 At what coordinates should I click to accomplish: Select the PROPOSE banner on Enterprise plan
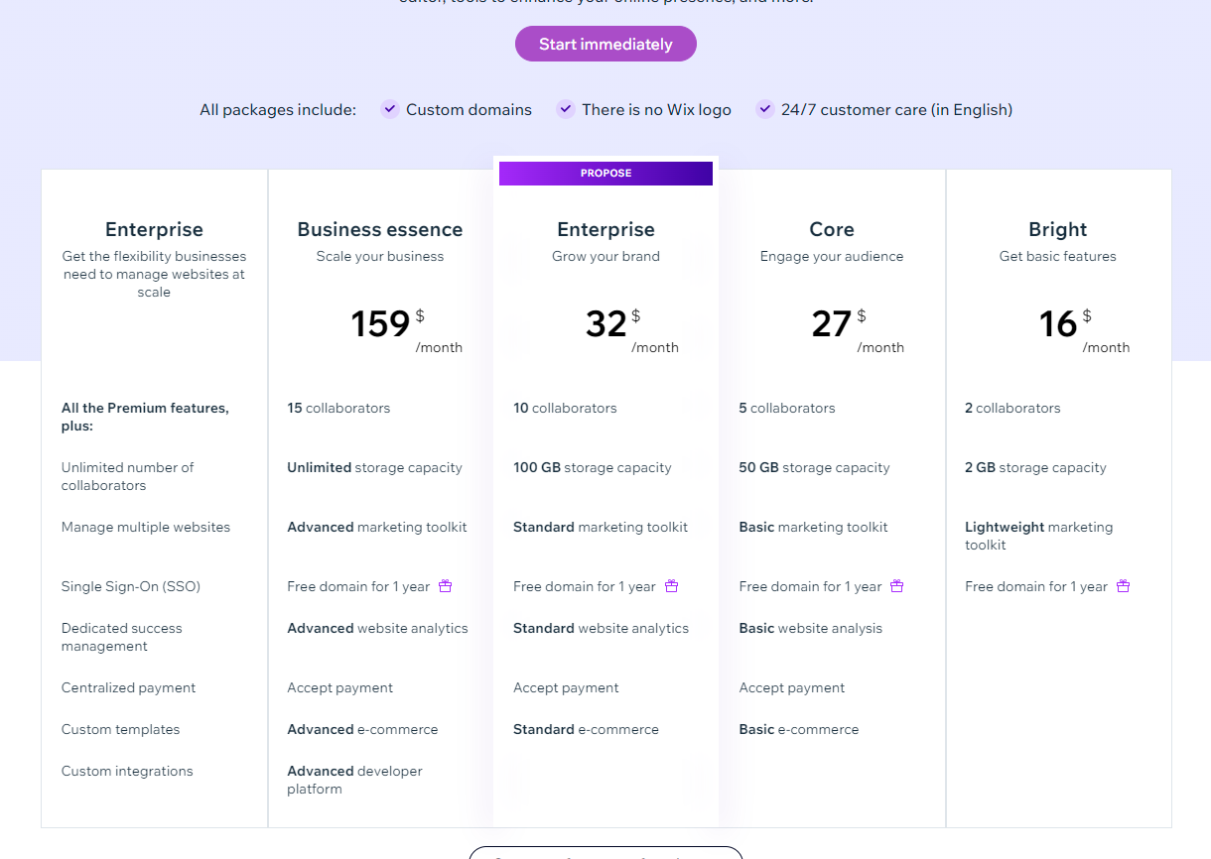(x=605, y=173)
